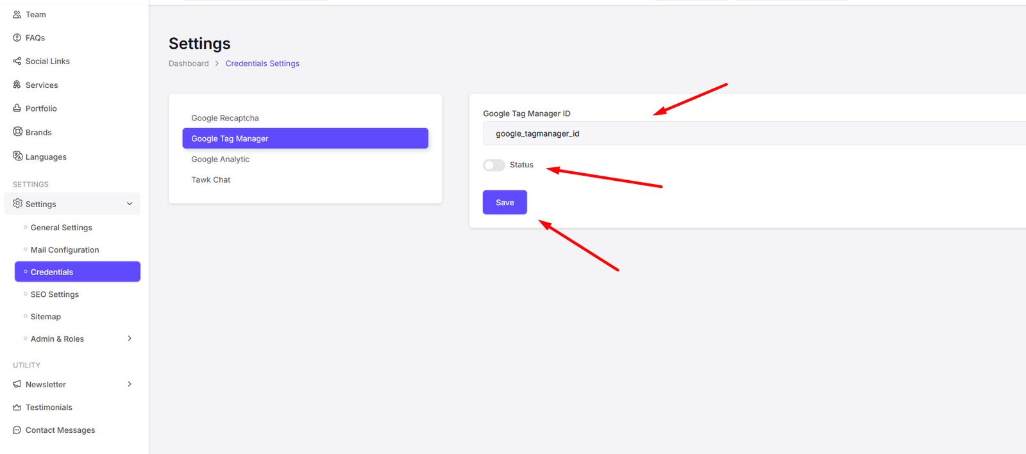Viewport: 1026px width, 454px height.
Task: Click the Social Links share icon
Action: (17, 61)
